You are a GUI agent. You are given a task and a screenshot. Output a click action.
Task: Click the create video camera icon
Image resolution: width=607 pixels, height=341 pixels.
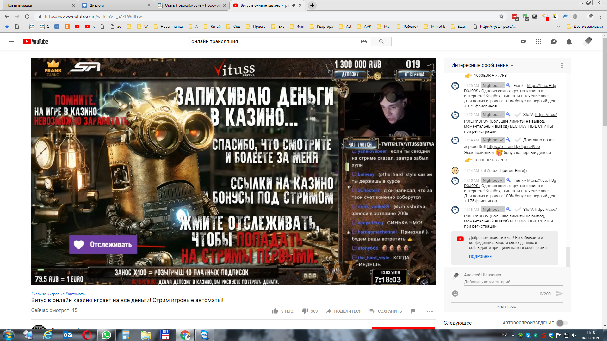tap(523, 41)
